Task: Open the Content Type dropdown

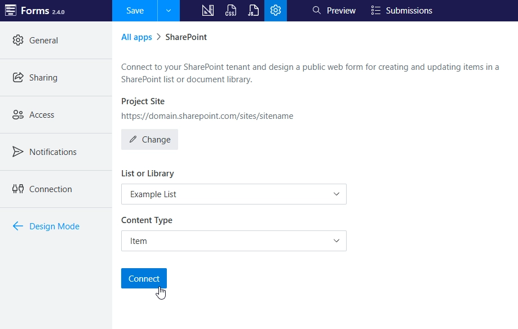Action: coord(233,241)
